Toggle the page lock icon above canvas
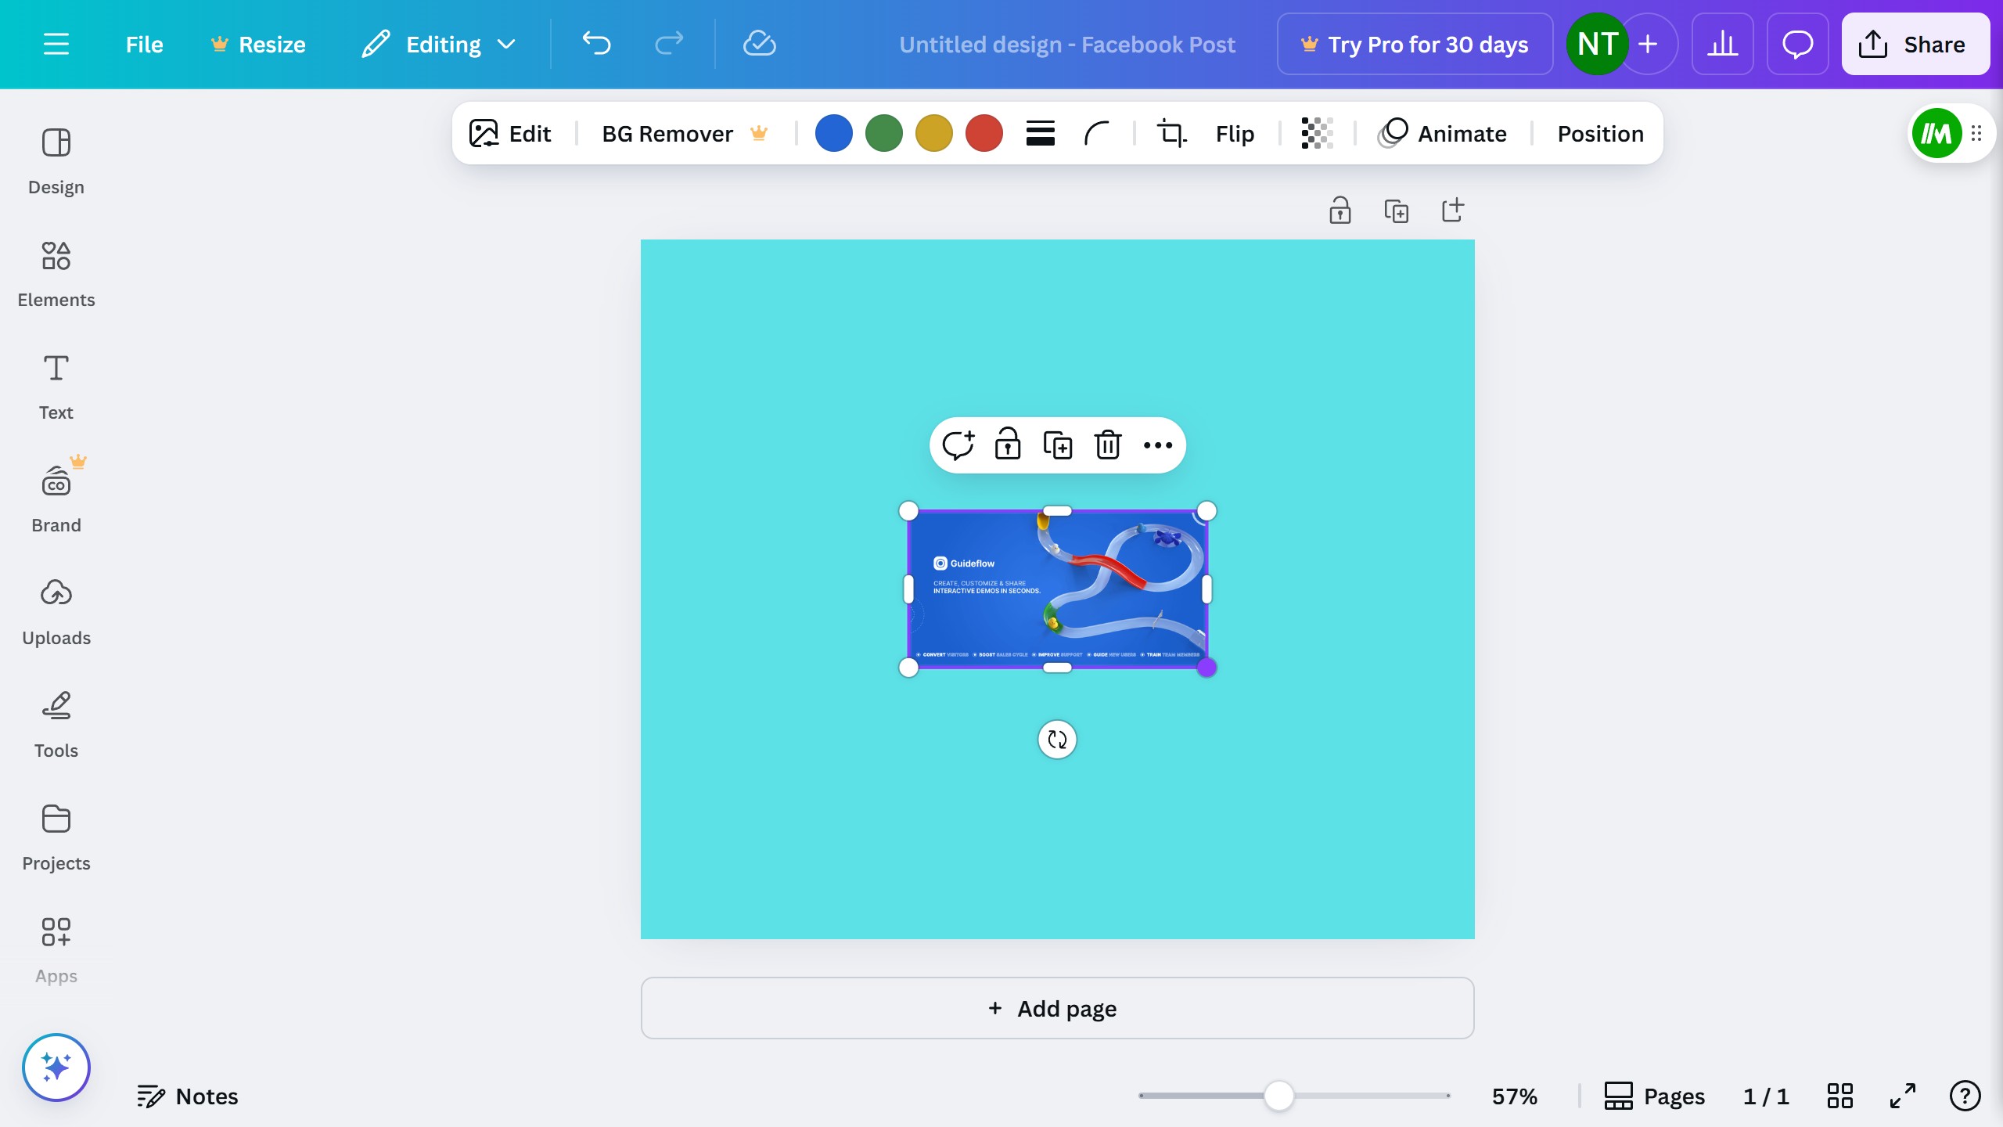This screenshot has width=2003, height=1127. 1340,211
